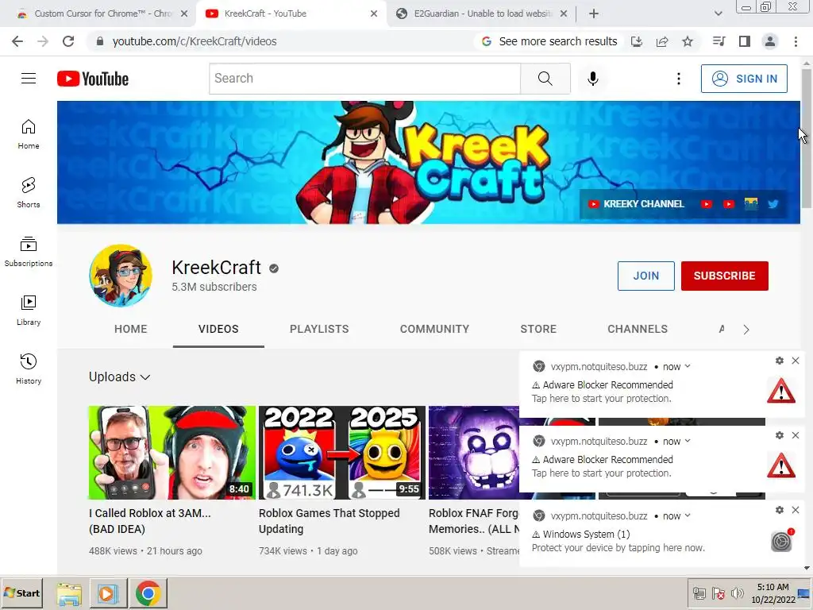Click the YouTube search input field
The image size is (813, 610).
364,79
